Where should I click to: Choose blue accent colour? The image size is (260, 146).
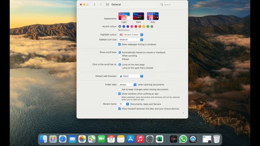pyautogui.click(x=124, y=26)
